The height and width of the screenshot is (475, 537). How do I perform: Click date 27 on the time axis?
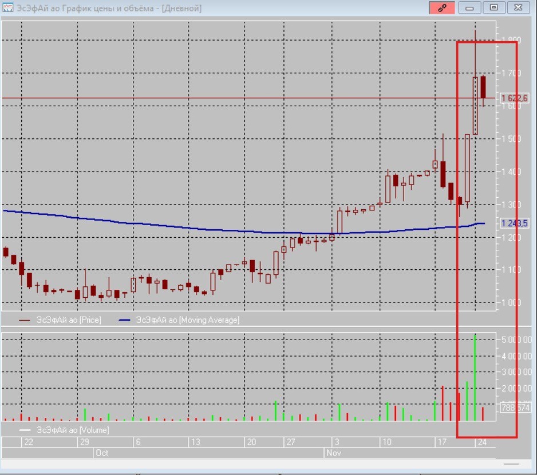coord(291,442)
